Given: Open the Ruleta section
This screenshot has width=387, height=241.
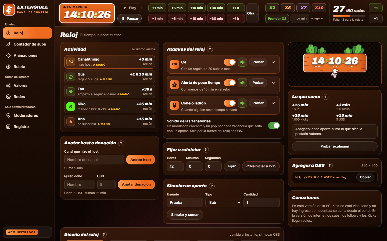Looking at the screenshot, I should pyautogui.click(x=27, y=67).
